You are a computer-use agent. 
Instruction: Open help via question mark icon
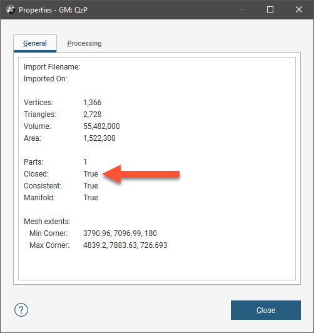pyautogui.click(x=21, y=310)
